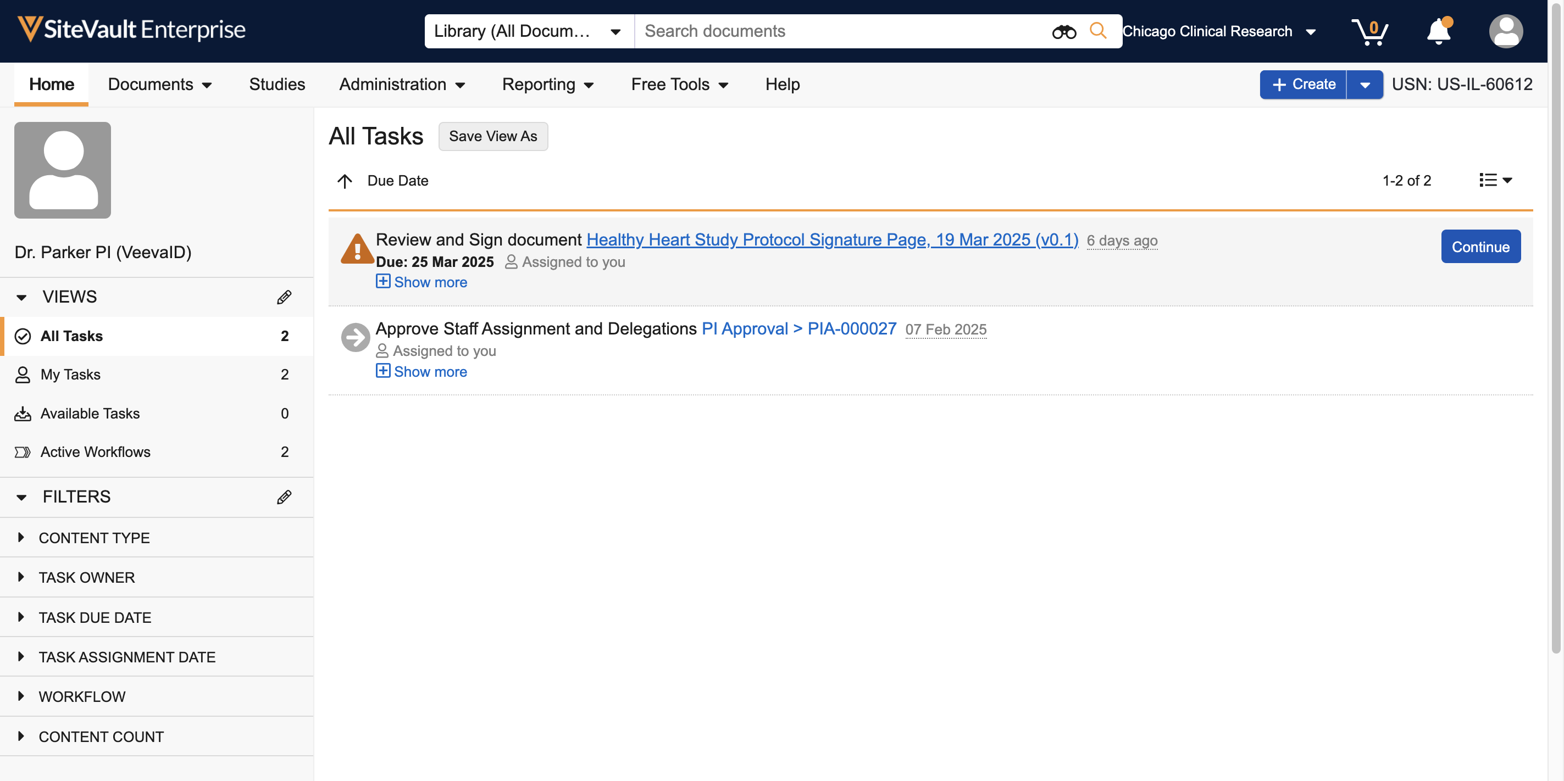The width and height of the screenshot is (1564, 781).
Task: Open Healthy Heart Study Protocol Signature Page link
Action: (832, 241)
